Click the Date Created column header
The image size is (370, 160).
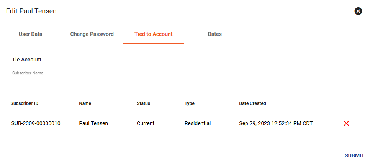(252, 103)
